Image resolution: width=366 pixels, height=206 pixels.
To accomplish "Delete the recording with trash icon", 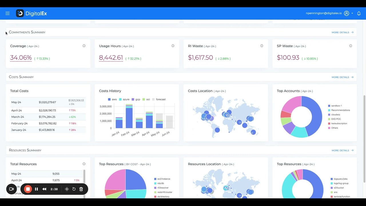I will [x=81, y=189].
